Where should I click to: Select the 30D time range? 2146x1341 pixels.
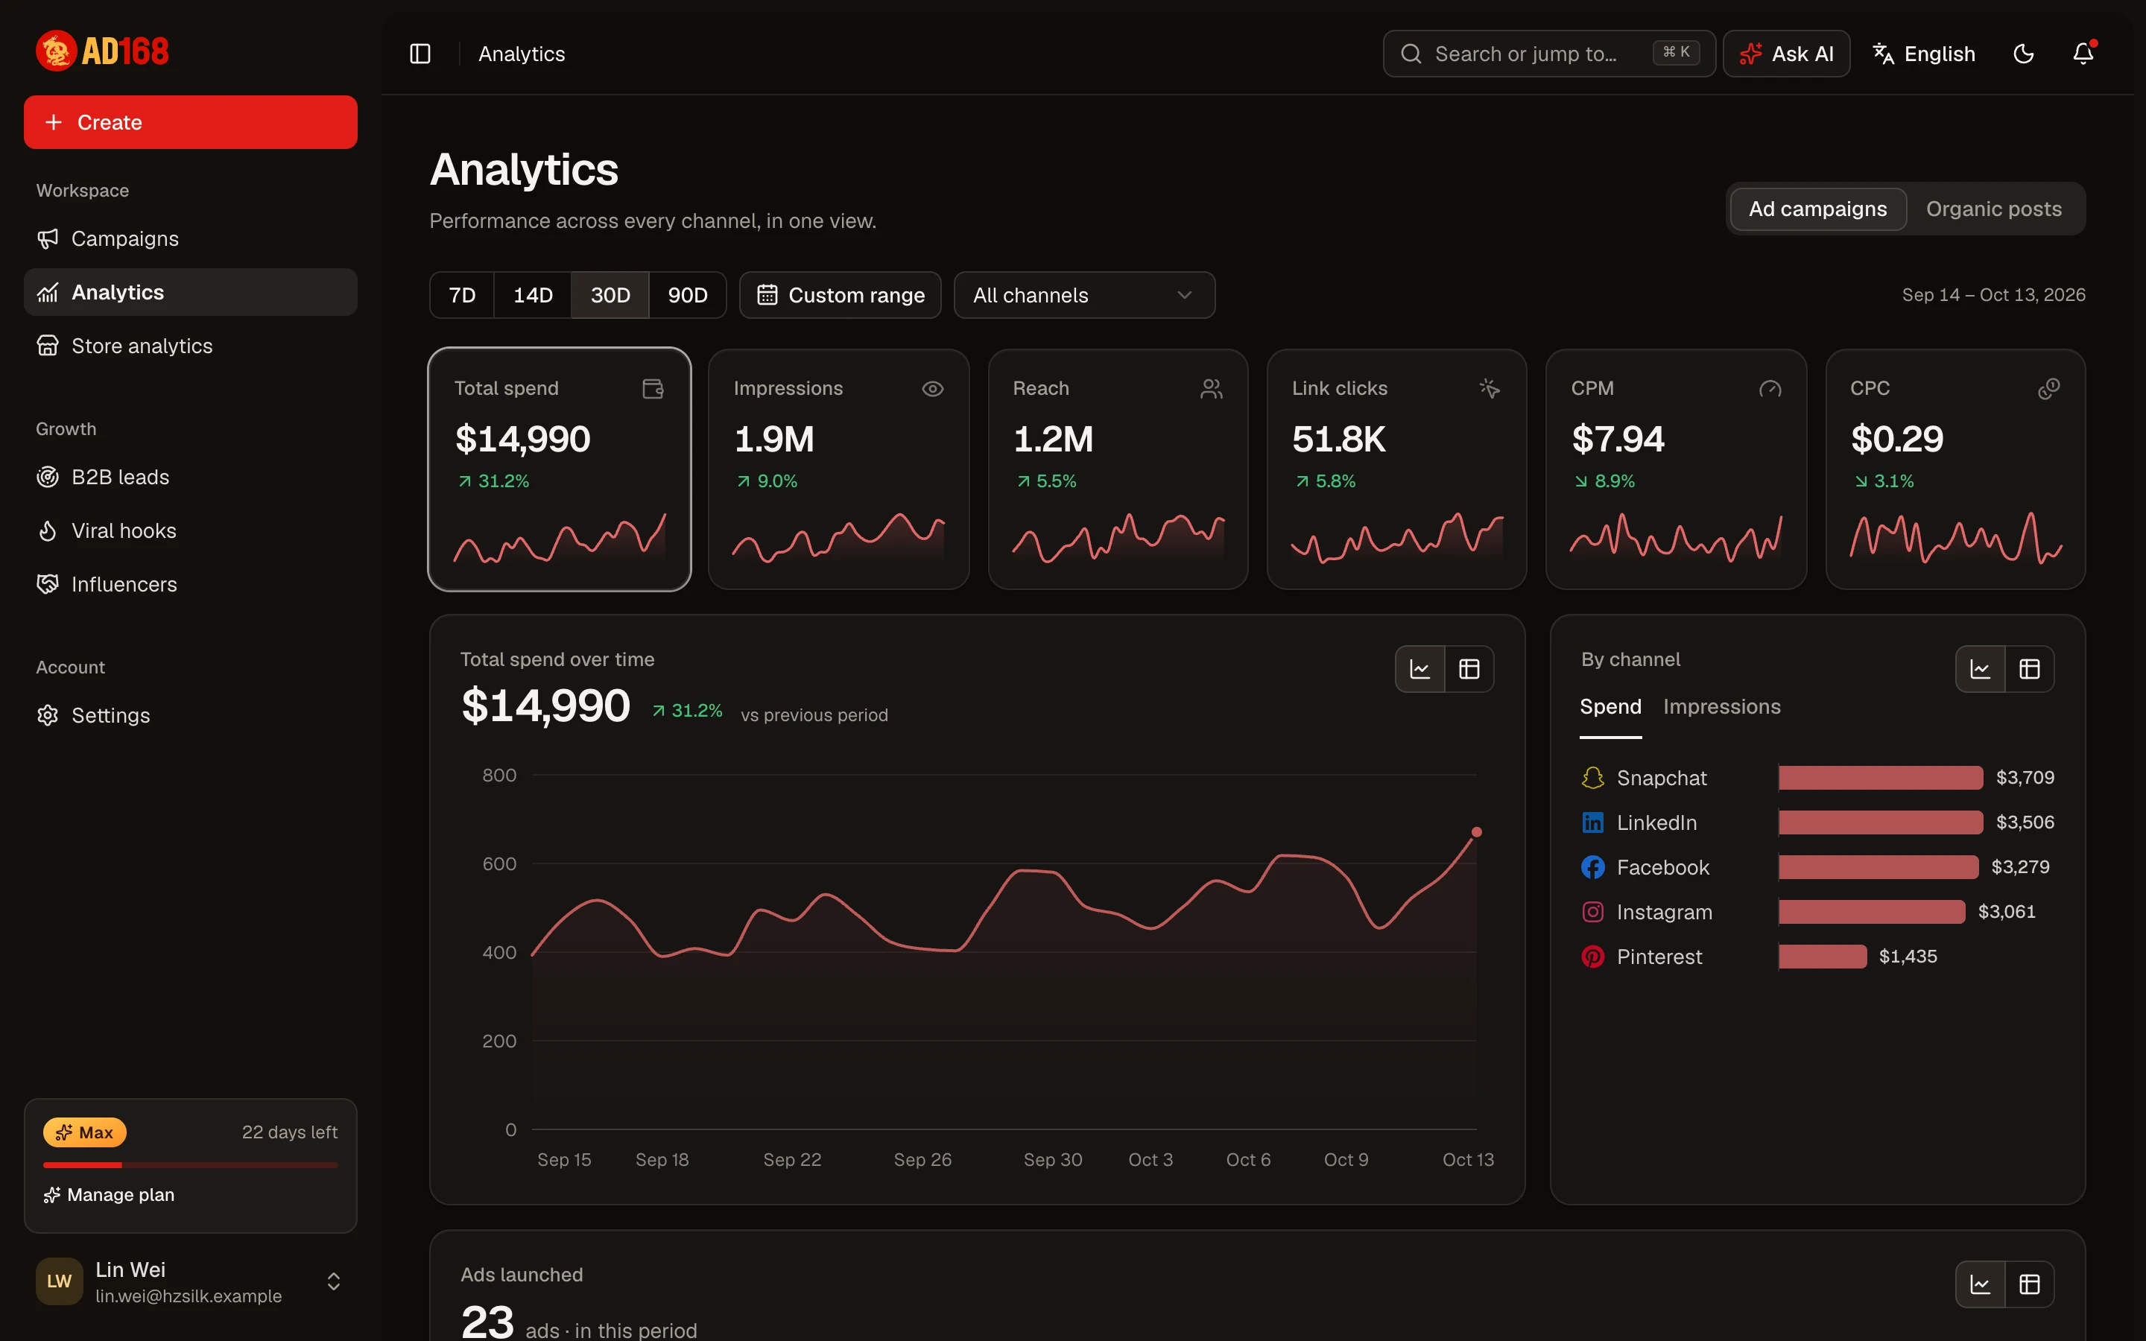coord(610,295)
